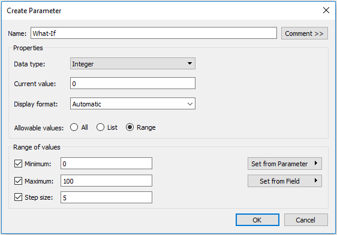The height and width of the screenshot is (235, 337).
Task: Open the Integer data type dropdown
Action: click(x=133, y=63)
